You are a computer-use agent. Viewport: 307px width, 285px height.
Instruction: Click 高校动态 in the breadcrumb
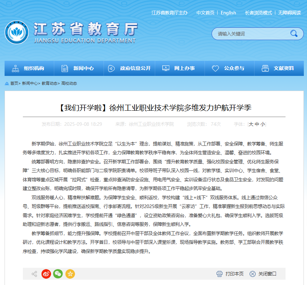pyautogui.click(x=69, y=84)
